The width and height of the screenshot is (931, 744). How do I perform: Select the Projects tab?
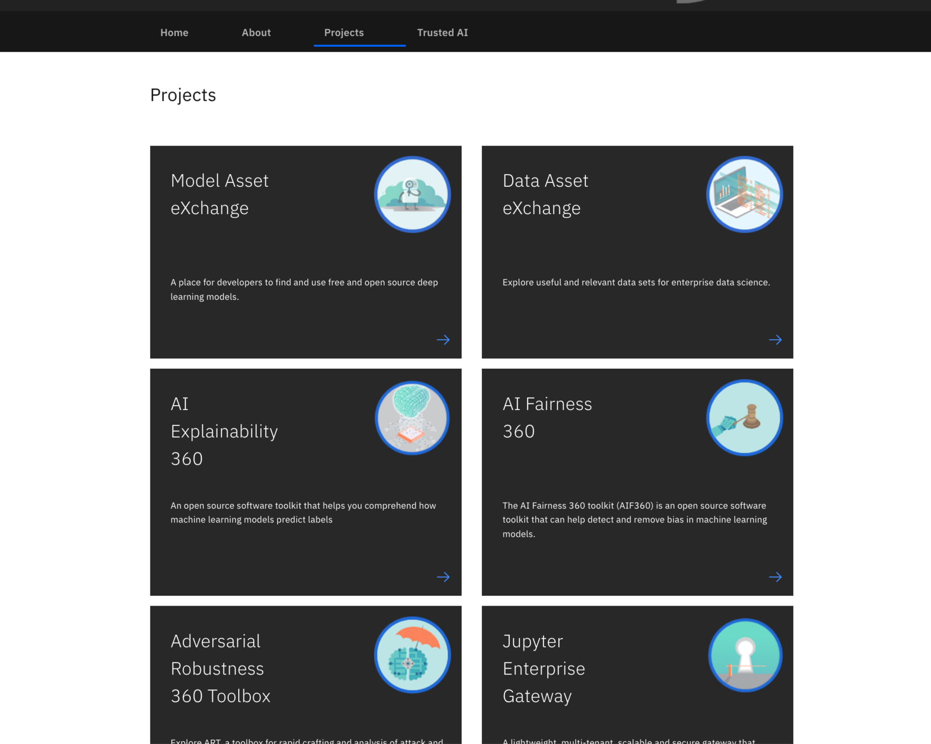[x=344, y=33]
